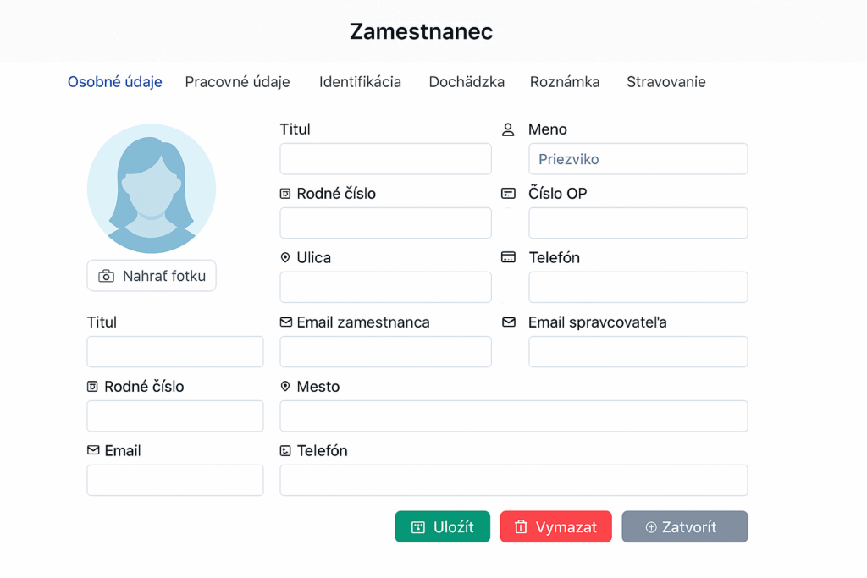
Task: Click the person icon beside Meno
Action: [508, 129]
